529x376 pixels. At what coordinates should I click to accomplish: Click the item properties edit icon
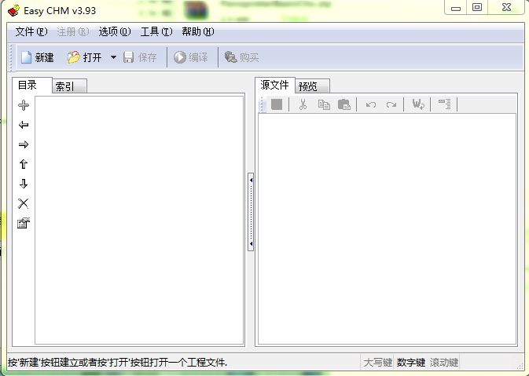click(24, 223)
